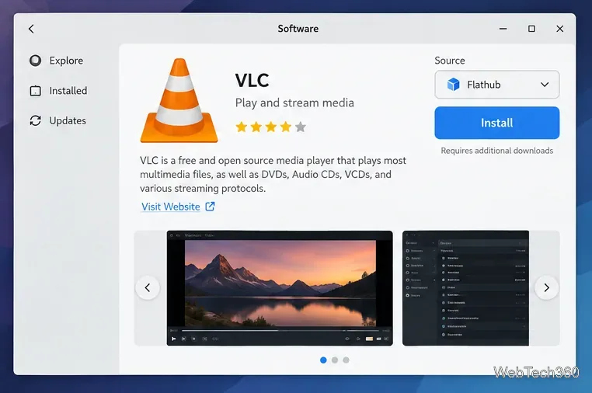The image size is (592, 393).
Task: Click the VLC app title text
Action: click(x=252, y=80)
